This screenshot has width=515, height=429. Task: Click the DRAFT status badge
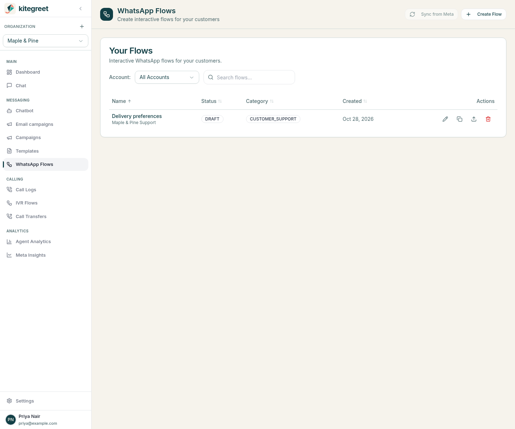point(212,119)
